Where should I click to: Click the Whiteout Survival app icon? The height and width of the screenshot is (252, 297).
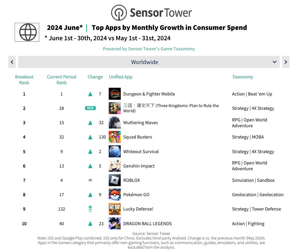(115, 152)
